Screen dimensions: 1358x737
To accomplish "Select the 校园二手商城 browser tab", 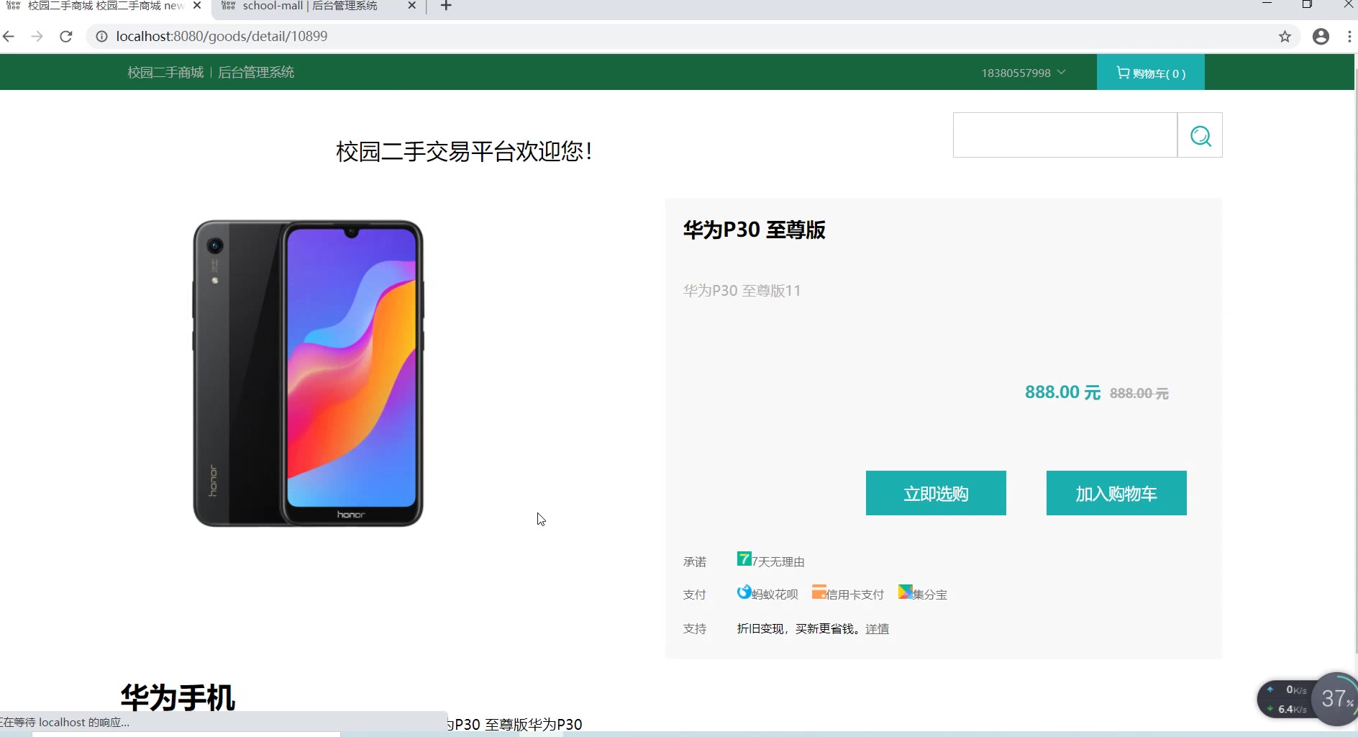I will point(104,6).
